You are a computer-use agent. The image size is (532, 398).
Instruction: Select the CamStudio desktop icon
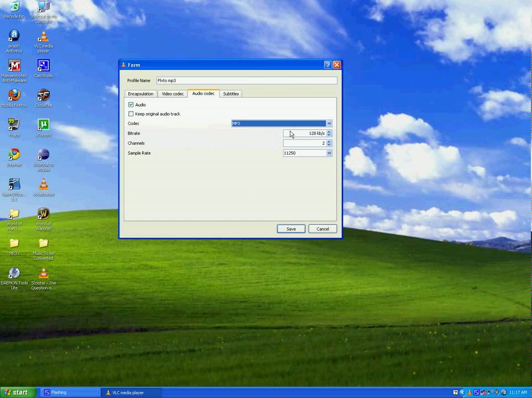44,69
